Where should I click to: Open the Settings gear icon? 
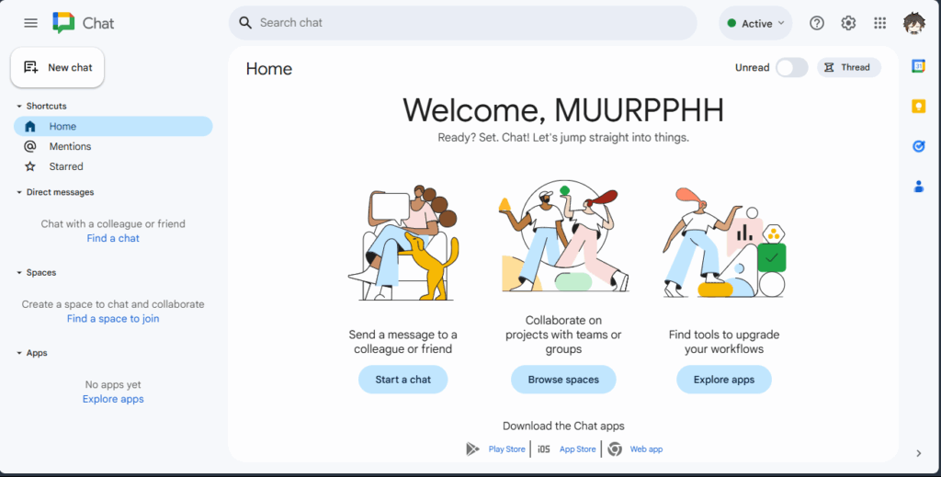pyautogui.click(x=848, y=23)
